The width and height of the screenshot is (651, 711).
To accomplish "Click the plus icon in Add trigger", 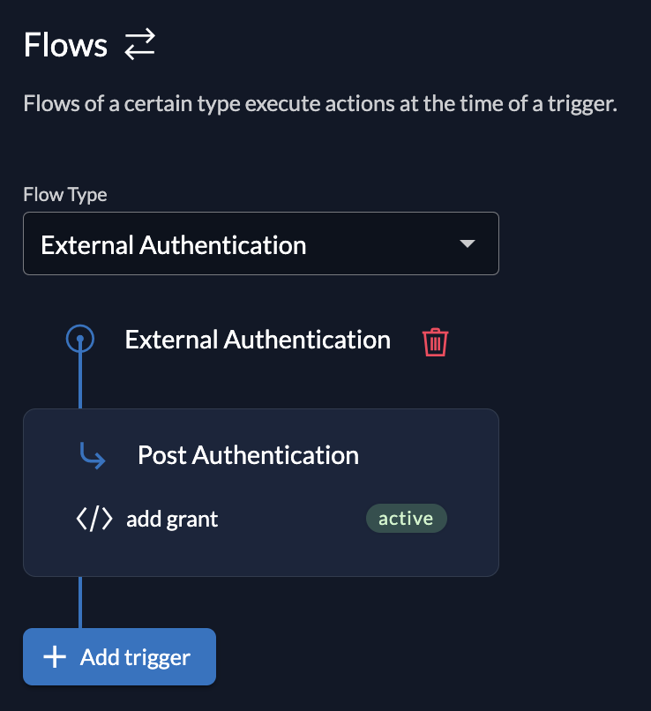I will click(55, 657).
